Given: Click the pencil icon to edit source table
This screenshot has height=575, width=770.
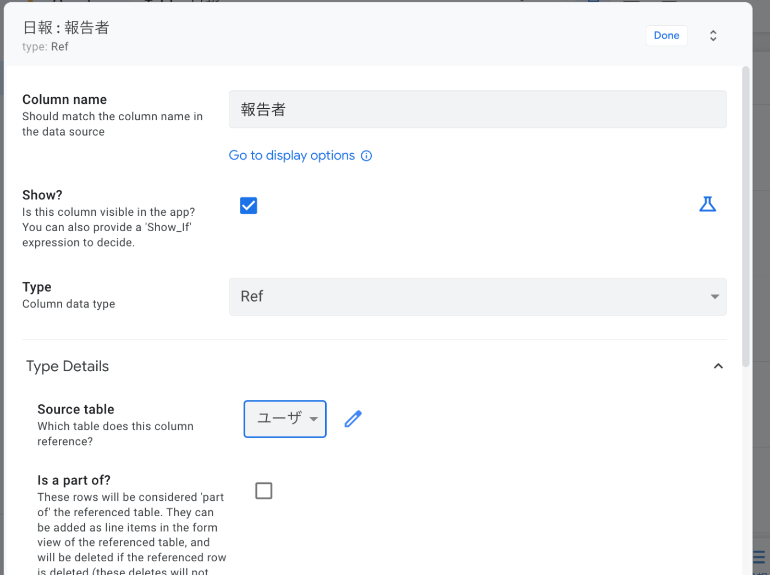Looking at the screenshot, I should 353,419.
